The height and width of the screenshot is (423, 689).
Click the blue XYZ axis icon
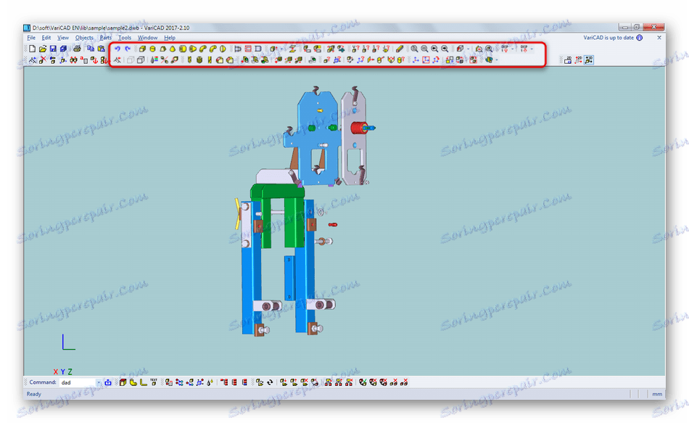(x=416, y=59)
